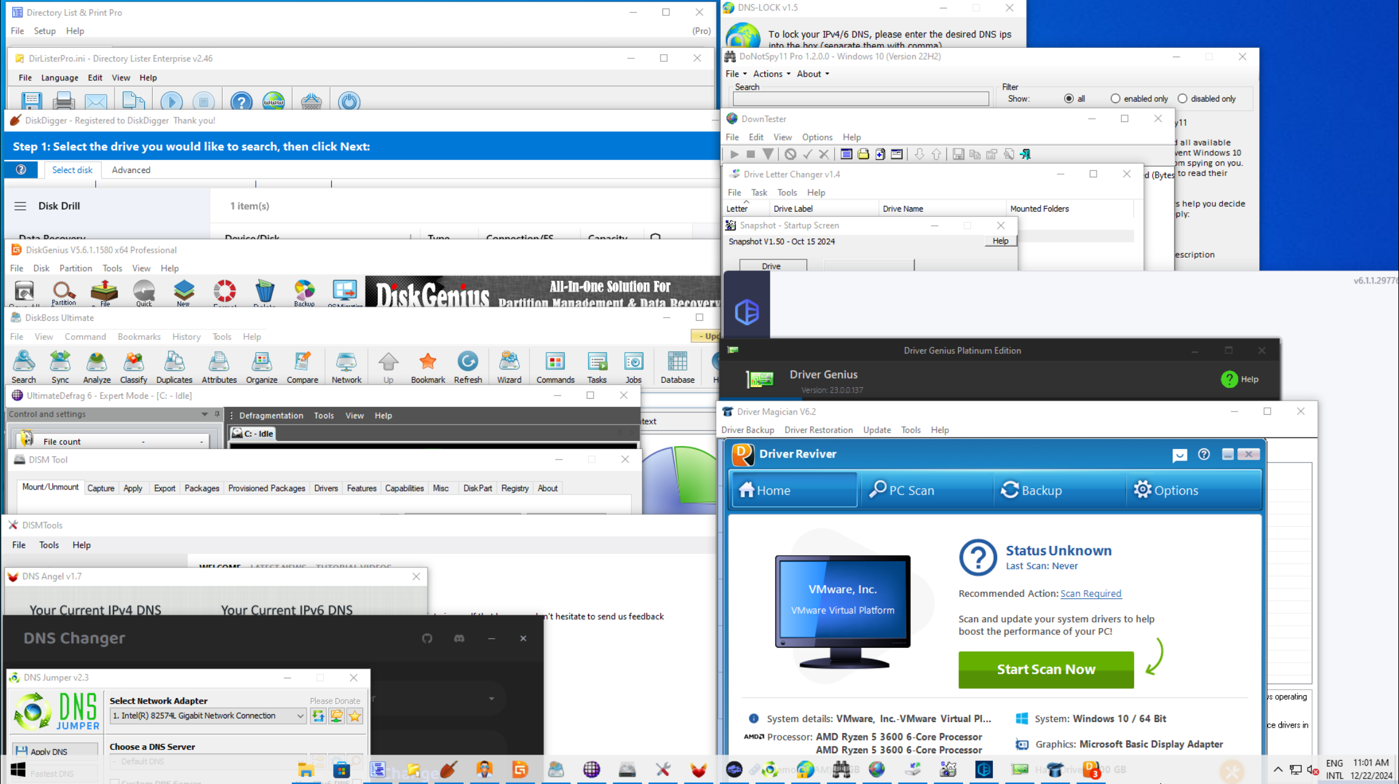
Task: Open the Actions dropdown menu in DoNotSpy11
Action: [x=772, y=74]
